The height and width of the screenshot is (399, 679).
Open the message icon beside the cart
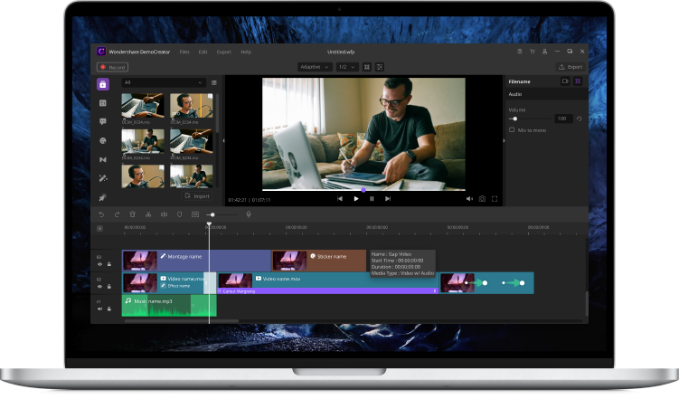(x=520, y=52)
